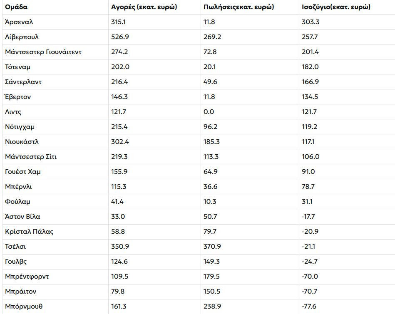Image resolution: width=395 pixels, height=314 pixels.
Task: Click the Μπέρνλι team cell
Action: coord(18,187)
